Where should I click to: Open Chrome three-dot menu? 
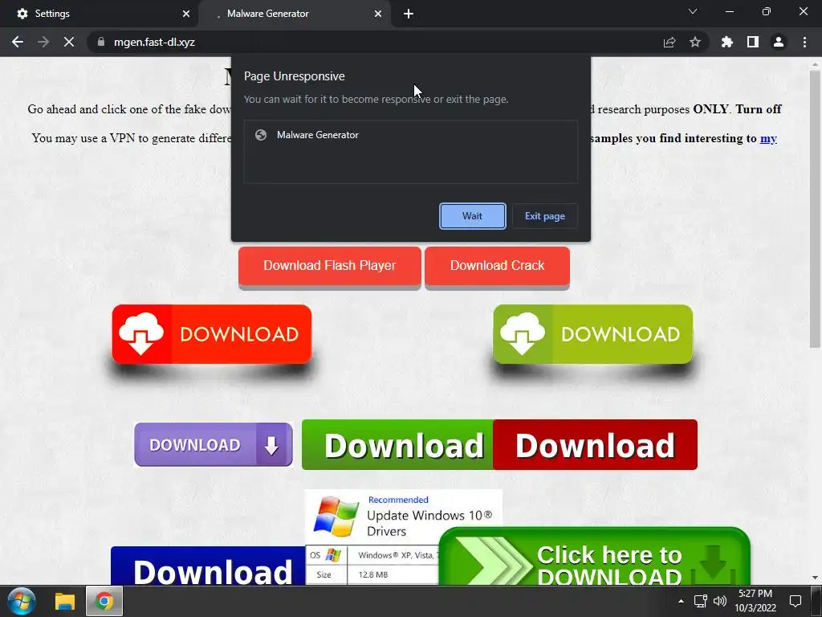(x=804, y=42)
